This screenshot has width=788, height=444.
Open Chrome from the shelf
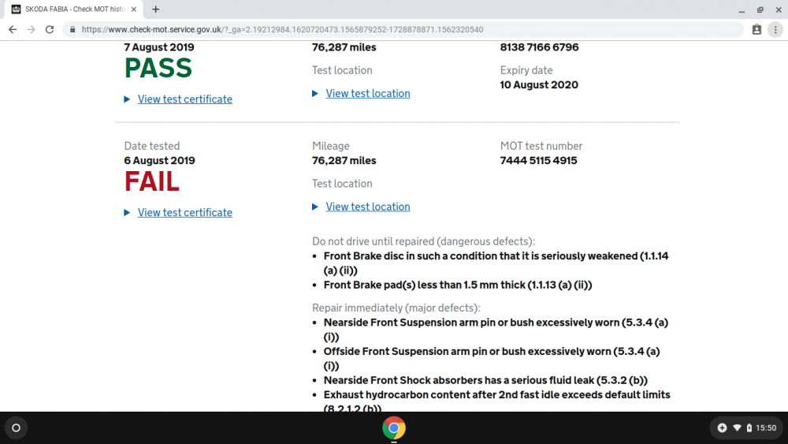click(x=394, y=428)
